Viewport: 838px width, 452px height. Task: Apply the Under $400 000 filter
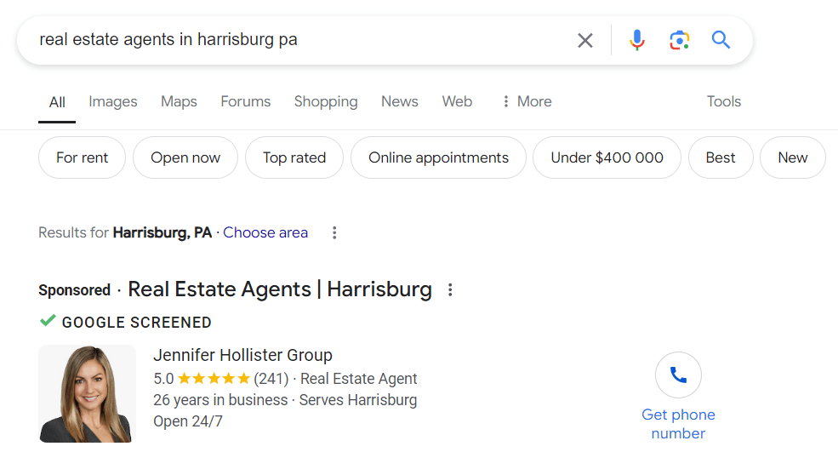[x=607, y=157]
